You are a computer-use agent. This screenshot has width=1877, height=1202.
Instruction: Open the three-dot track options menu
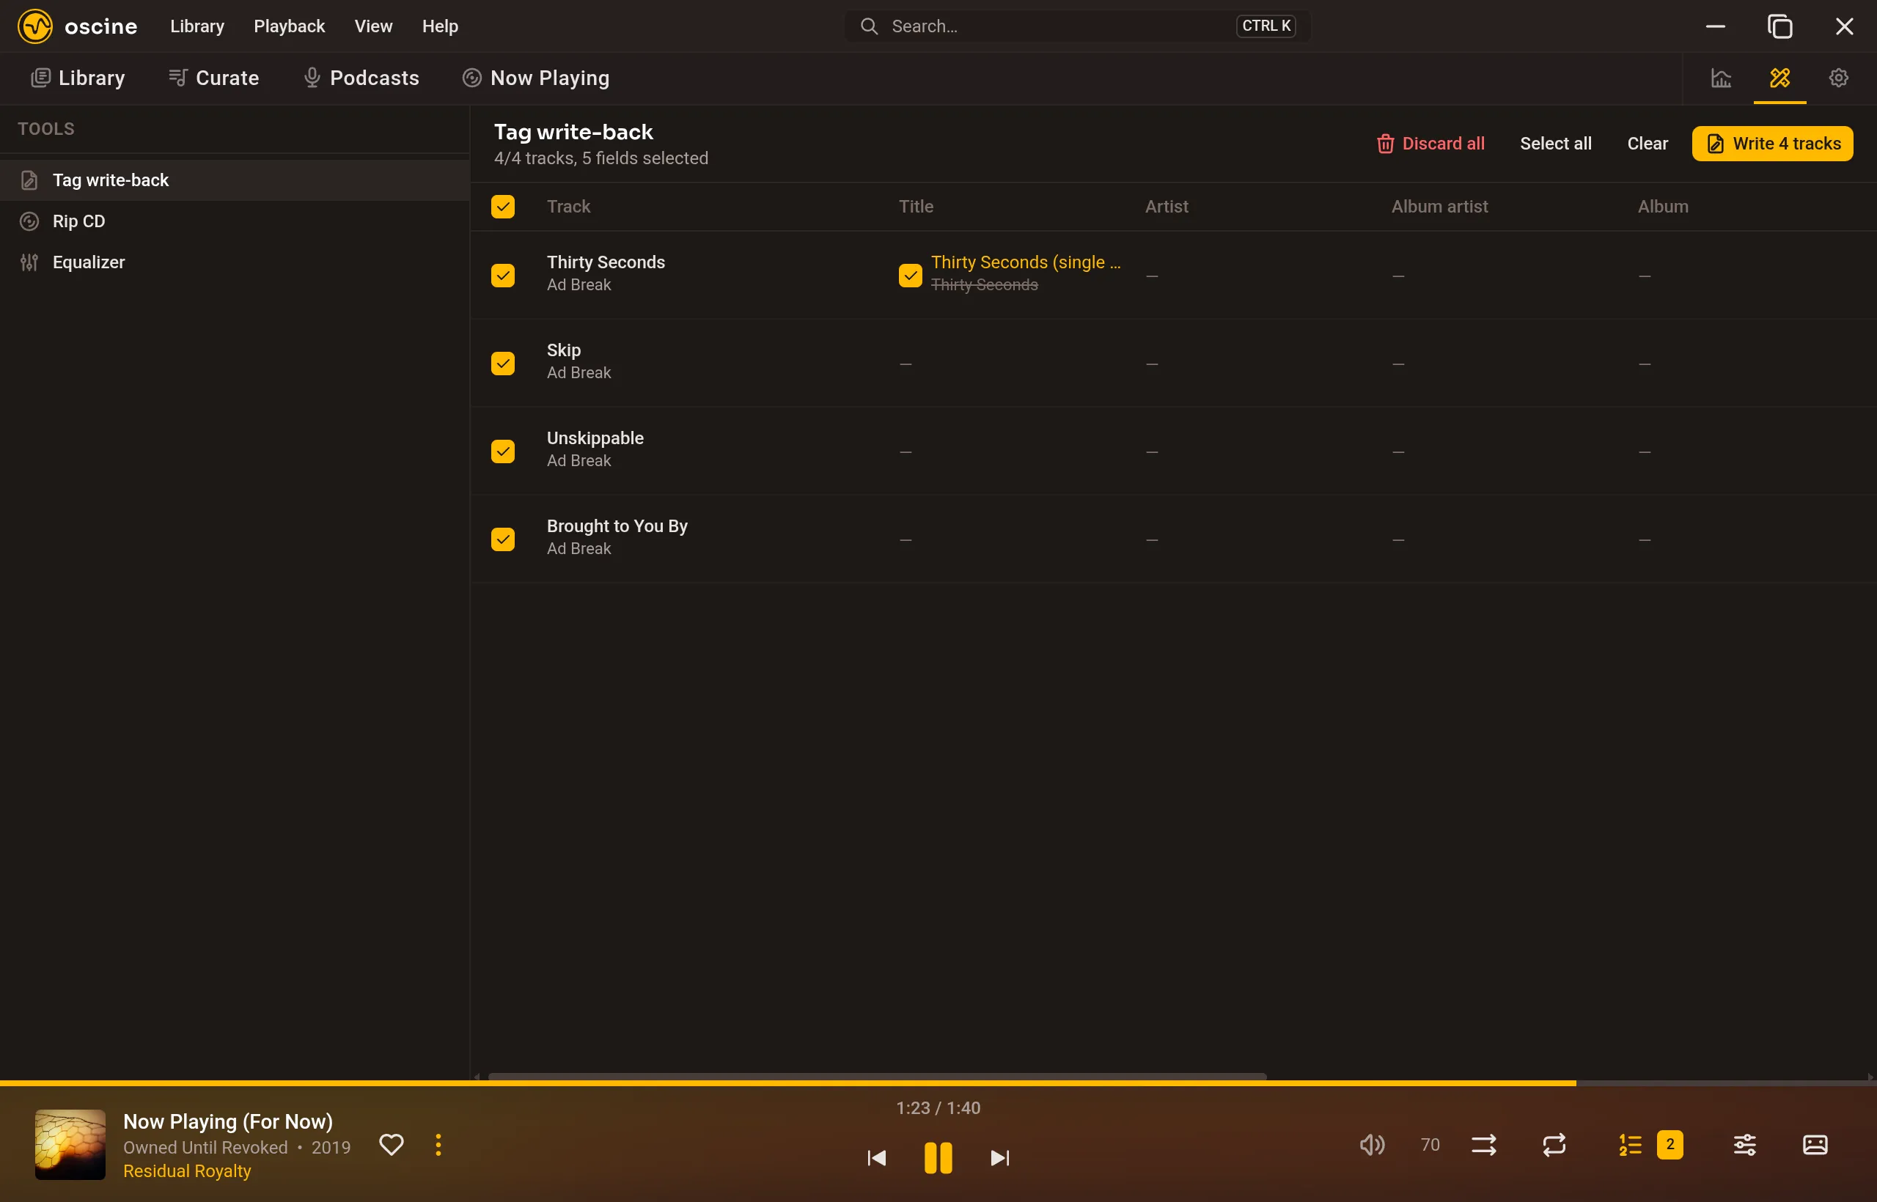tap(438, 1144)
